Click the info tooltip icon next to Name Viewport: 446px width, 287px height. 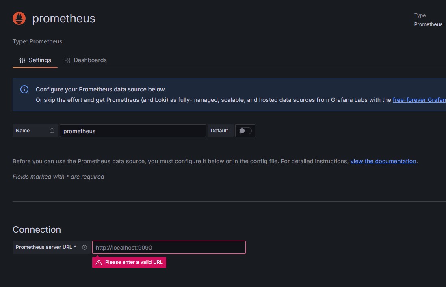pyautogui.click(x=52, y=131)
